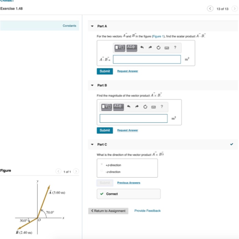Collapse the Part C section
Image resolution: width=239 pixels, height=239 pixels.
point(92,145)
